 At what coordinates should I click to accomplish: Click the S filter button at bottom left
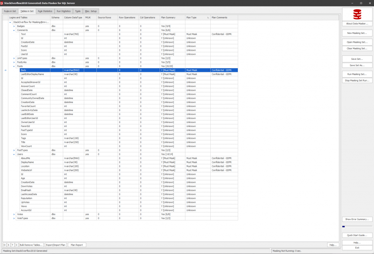pos(9,245)
